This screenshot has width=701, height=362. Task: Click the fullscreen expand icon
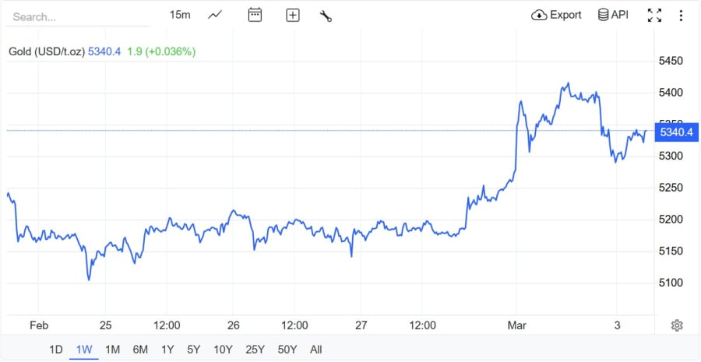[654, 15]
